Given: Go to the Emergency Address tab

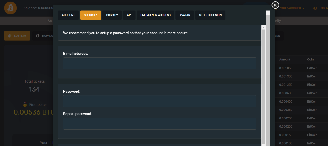Looking at the screenshot, I should [156, 15].
